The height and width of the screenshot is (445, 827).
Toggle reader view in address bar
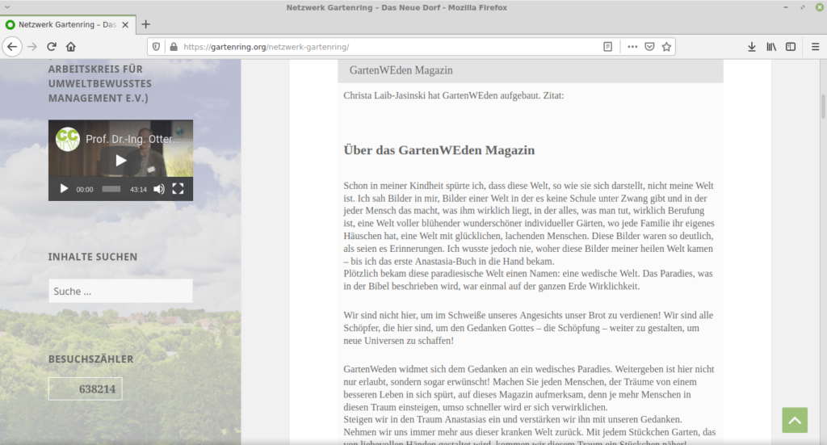click(607, 47)
